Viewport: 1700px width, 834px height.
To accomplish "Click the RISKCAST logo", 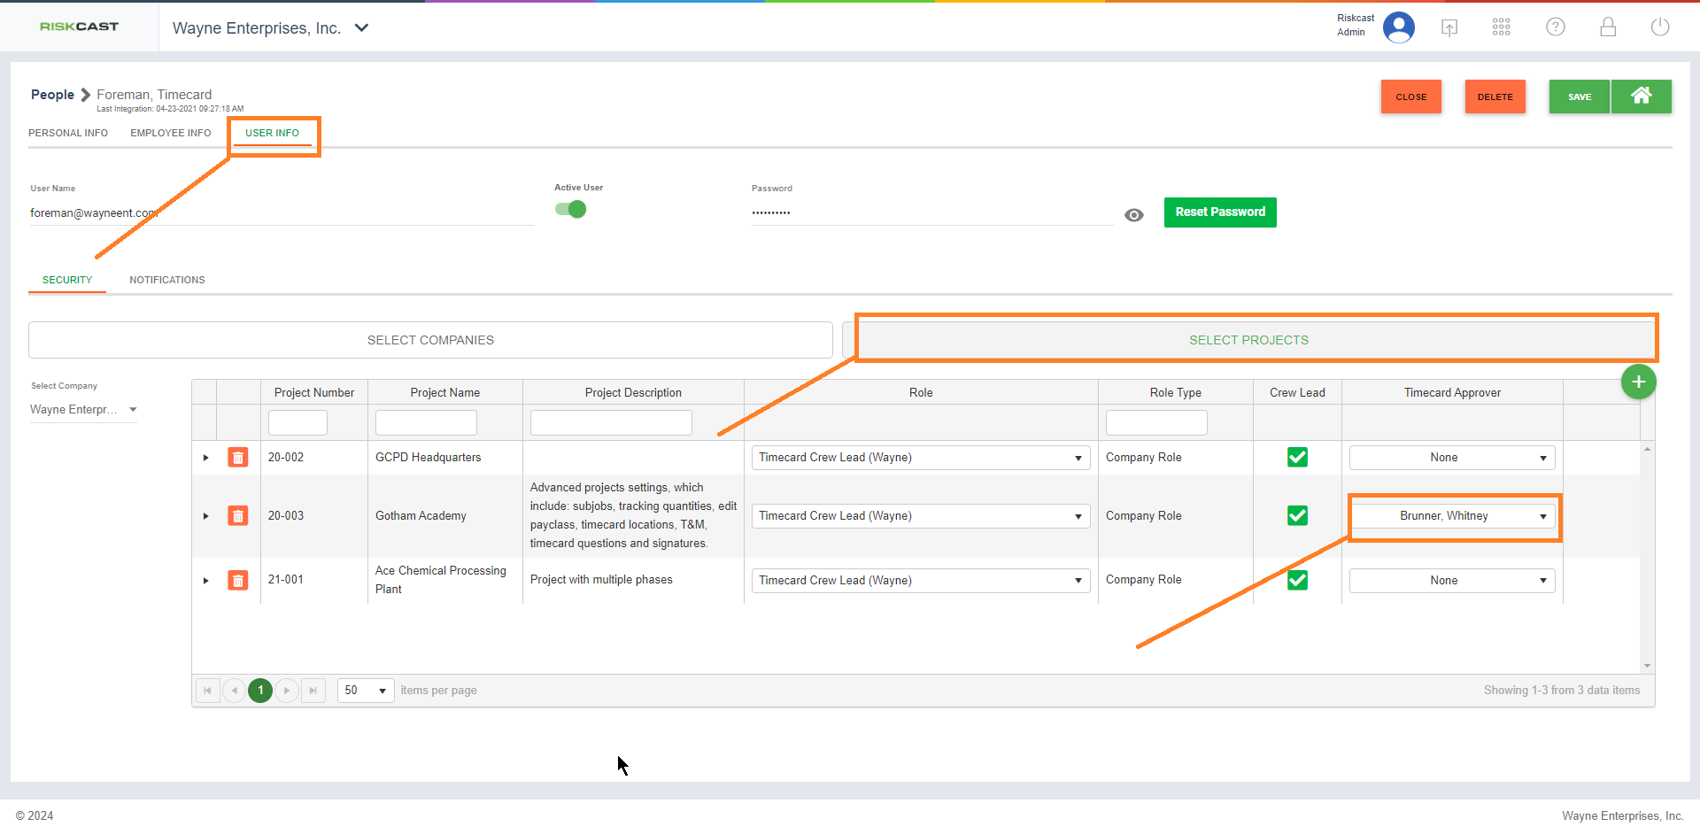I will [x=79, y=27].
